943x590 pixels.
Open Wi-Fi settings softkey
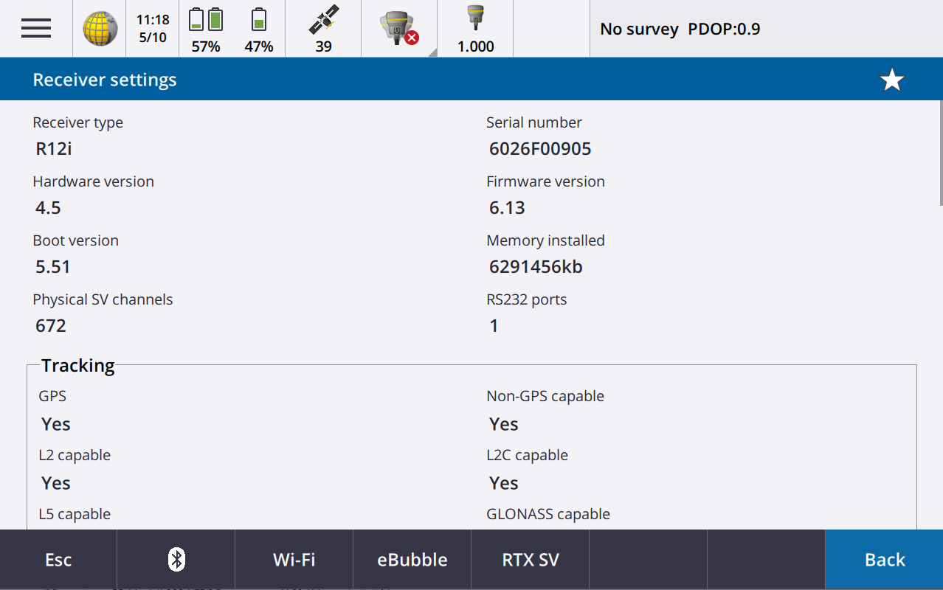coord(294,560)
